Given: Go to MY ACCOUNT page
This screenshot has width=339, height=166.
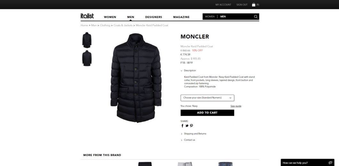Looking at the screenshot, I should [x=223, y=5].
